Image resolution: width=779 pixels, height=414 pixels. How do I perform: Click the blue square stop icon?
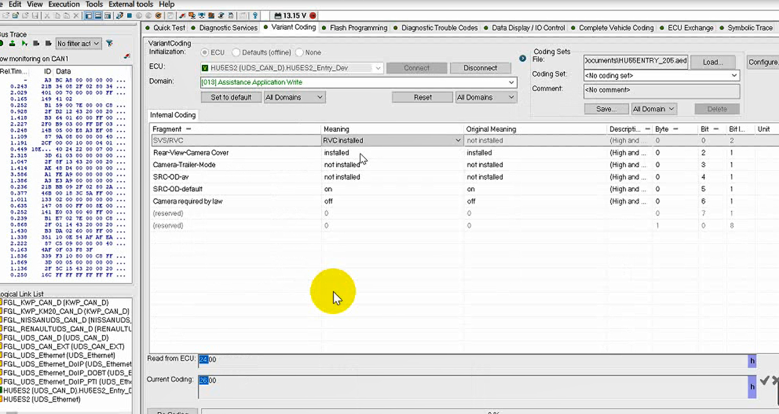(x=129, y=15)
